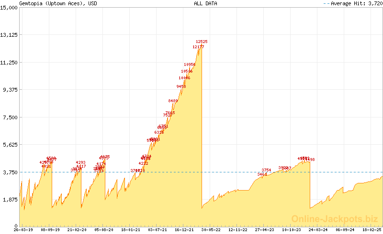Select the 18-02-25 date on x-axis

click(372, 230)
